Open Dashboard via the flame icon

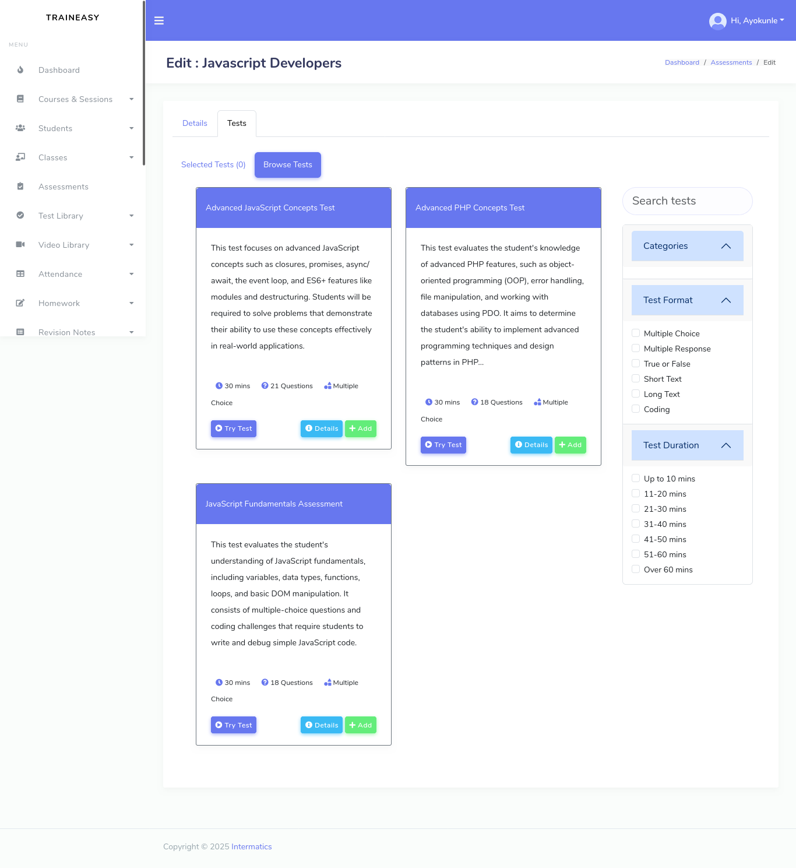(20, 70)
